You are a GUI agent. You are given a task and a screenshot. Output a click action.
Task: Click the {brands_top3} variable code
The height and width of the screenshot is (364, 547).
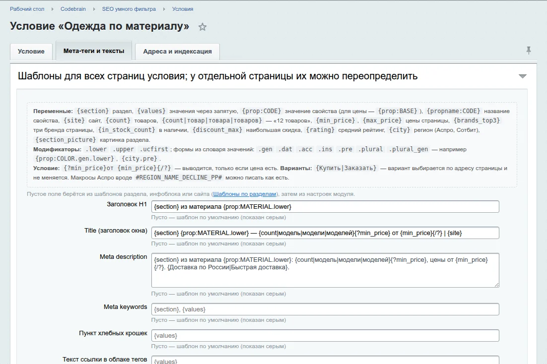(477, 121)
